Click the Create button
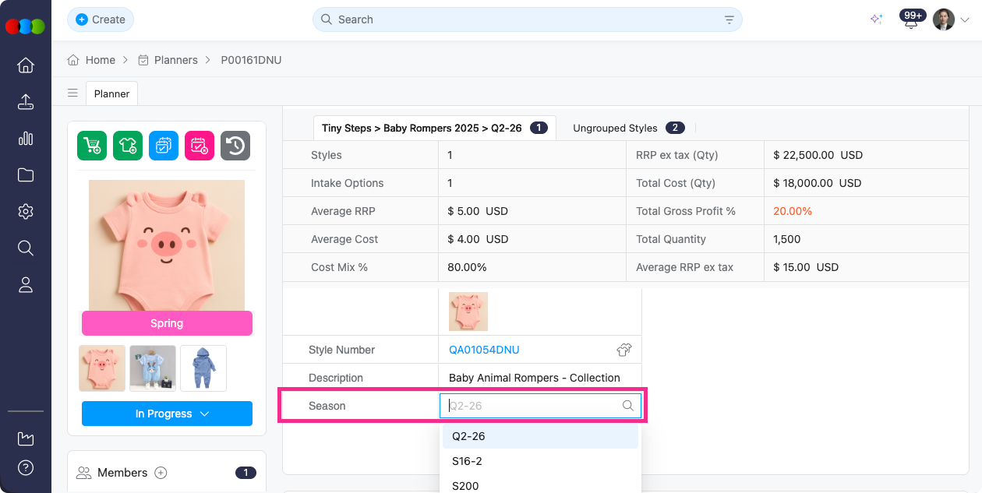The height and width of the screenshot is (493, 982). (x=101, y=19)
